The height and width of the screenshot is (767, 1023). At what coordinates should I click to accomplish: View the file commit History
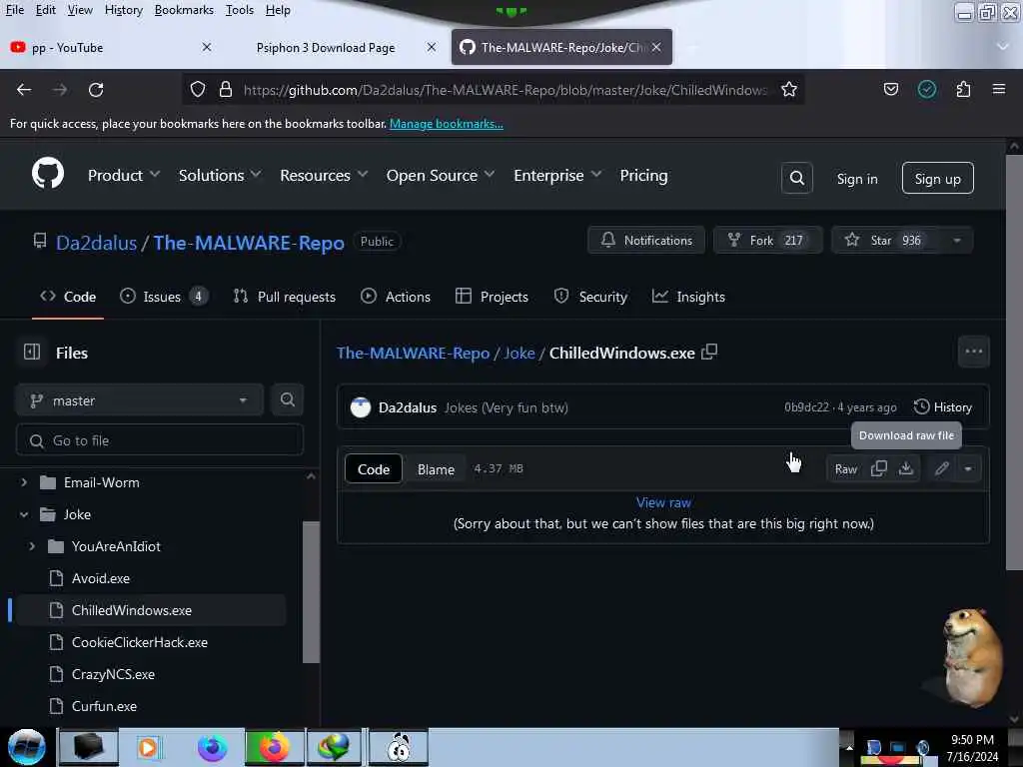pyautogui.click(x=943, y=407)
